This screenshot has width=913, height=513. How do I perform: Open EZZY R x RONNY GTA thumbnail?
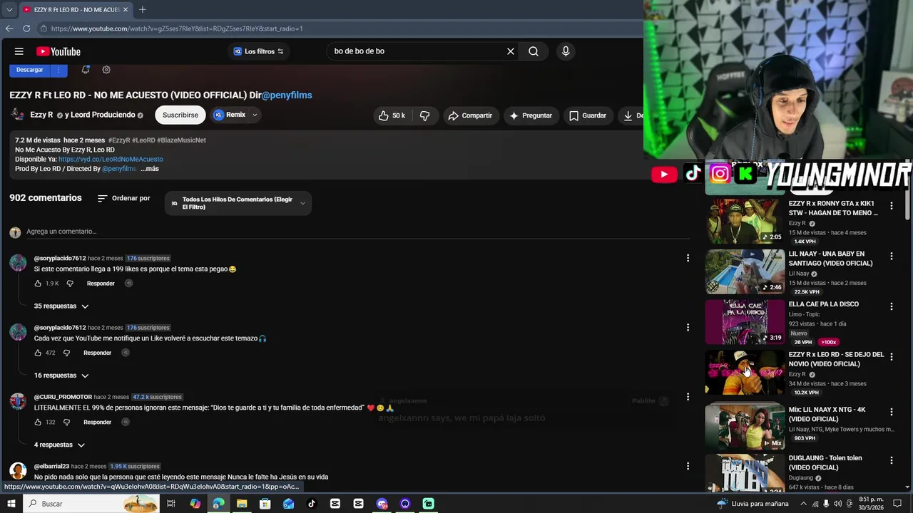(745, 221)
